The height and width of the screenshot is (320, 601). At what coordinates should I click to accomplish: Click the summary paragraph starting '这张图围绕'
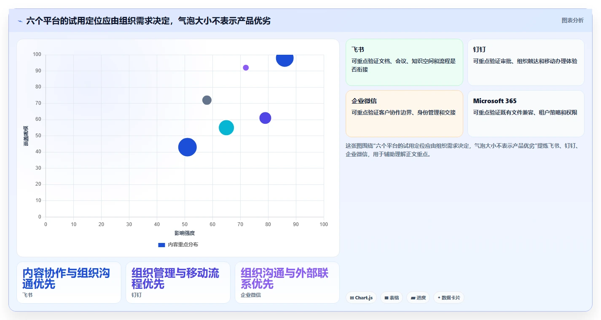pos(464,150)
